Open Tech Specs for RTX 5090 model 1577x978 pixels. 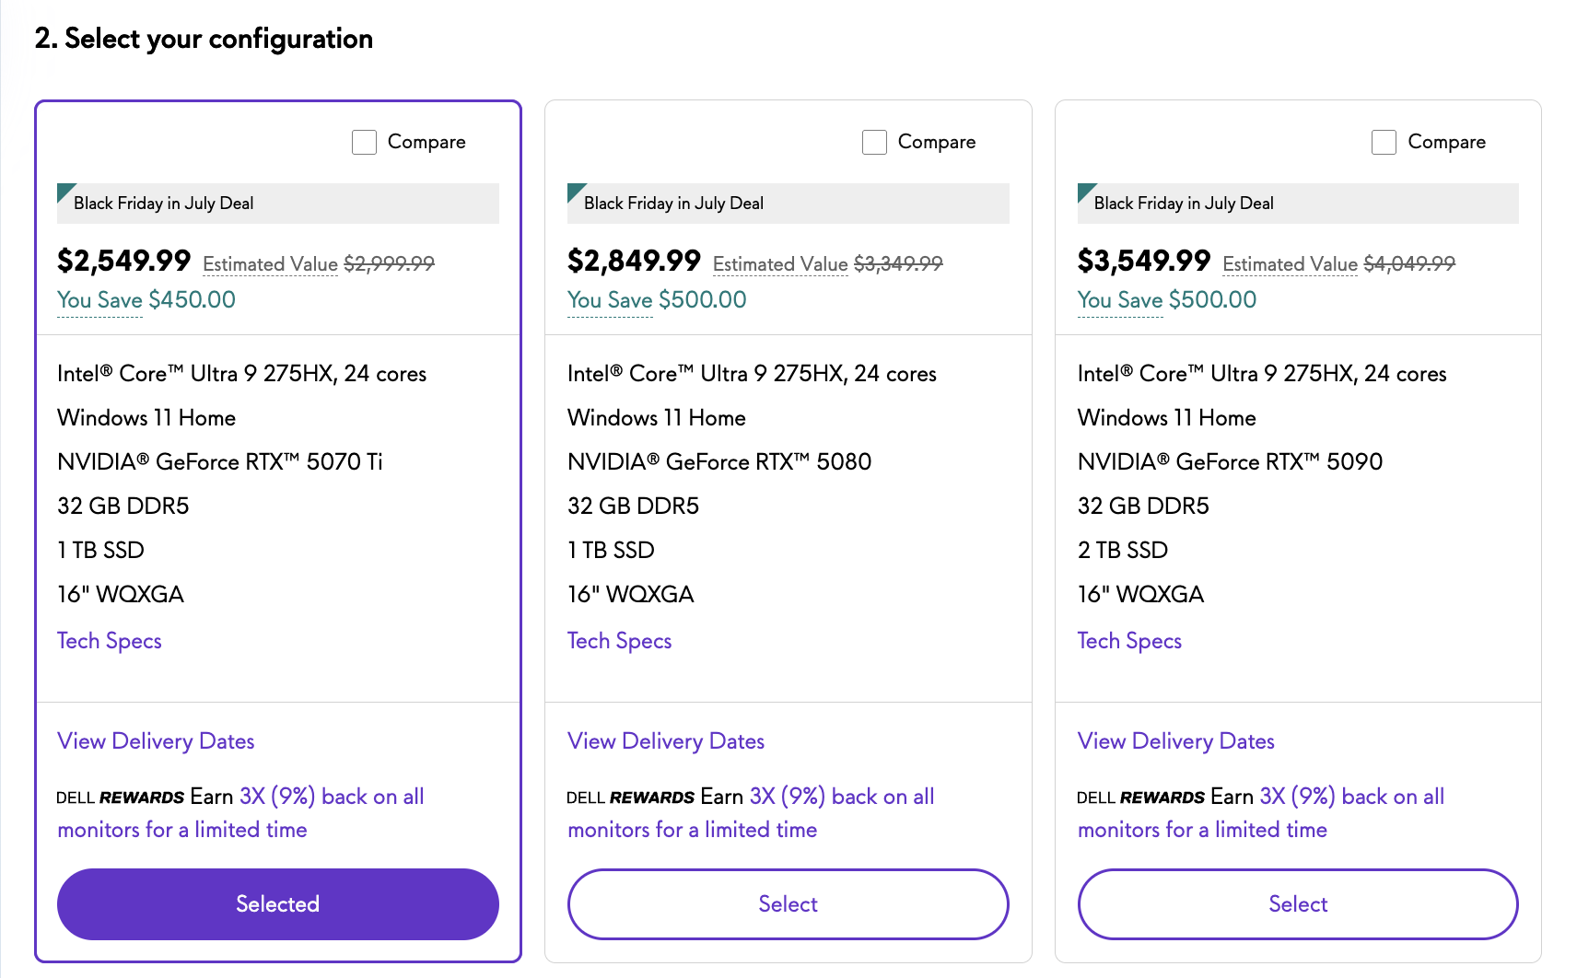[x=1129, y=641]
